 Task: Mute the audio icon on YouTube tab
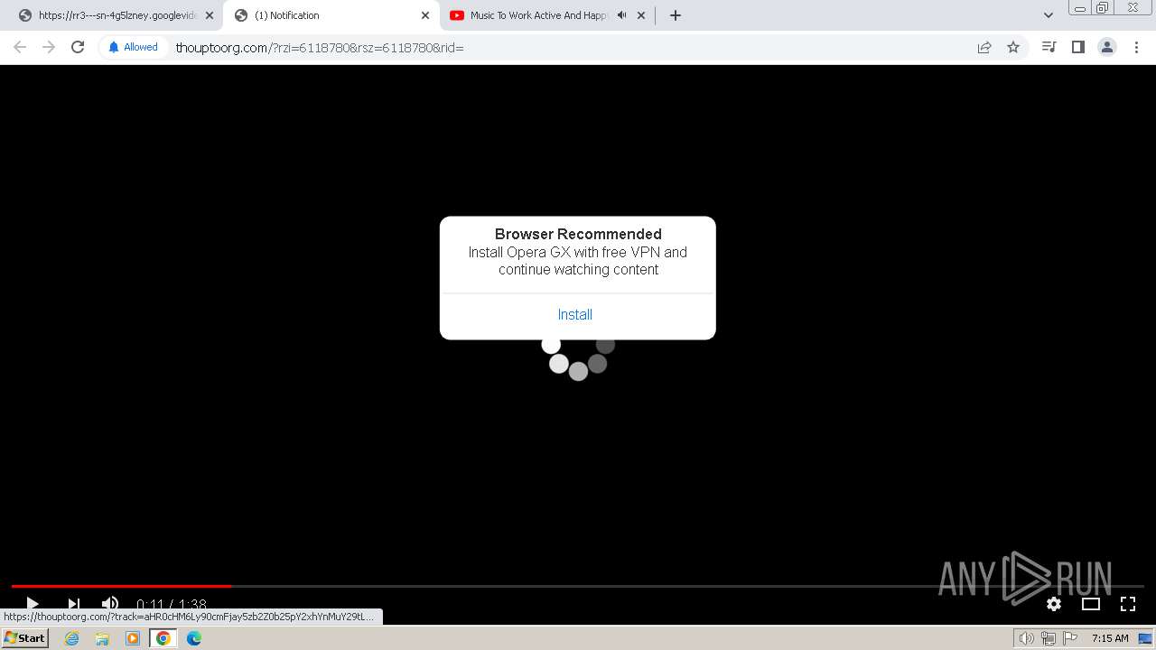click(621, 15)
